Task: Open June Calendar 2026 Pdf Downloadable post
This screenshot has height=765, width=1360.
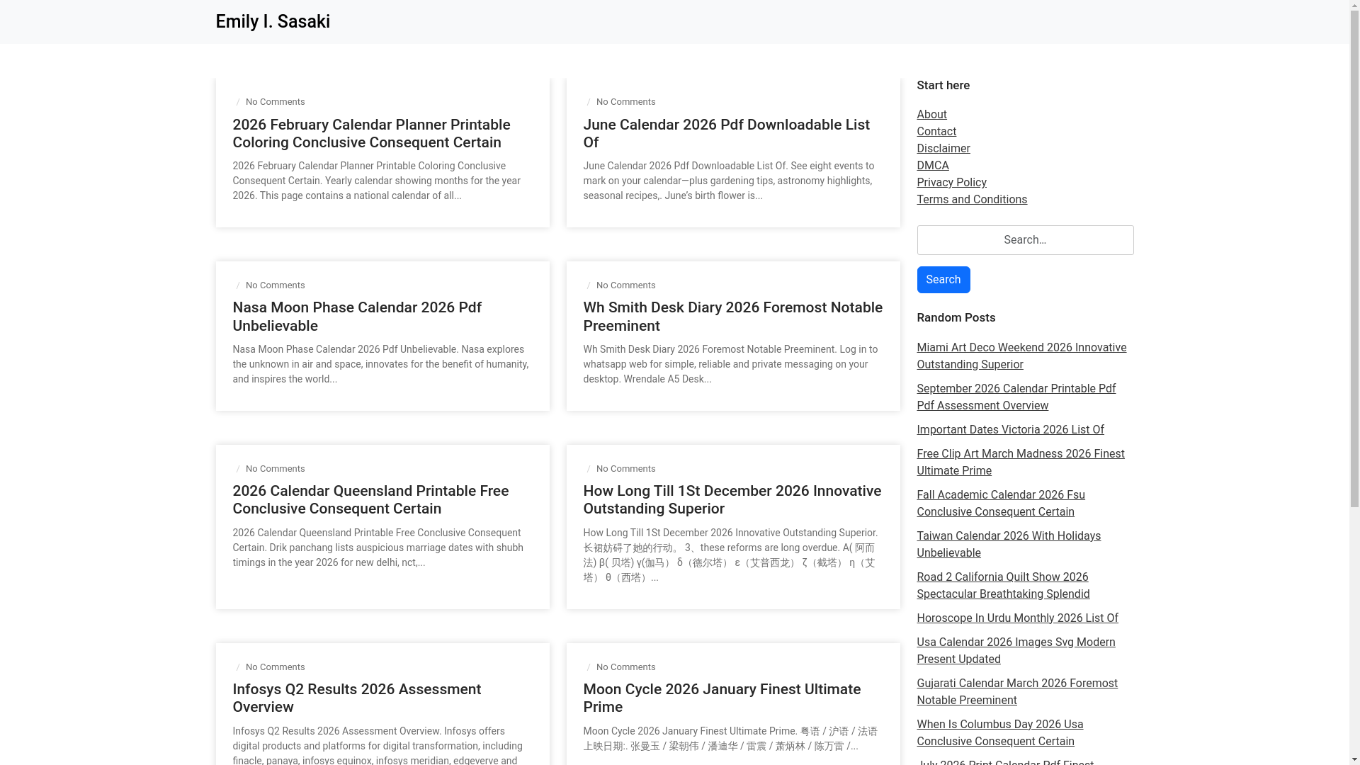Action: [x=726, y=133]
